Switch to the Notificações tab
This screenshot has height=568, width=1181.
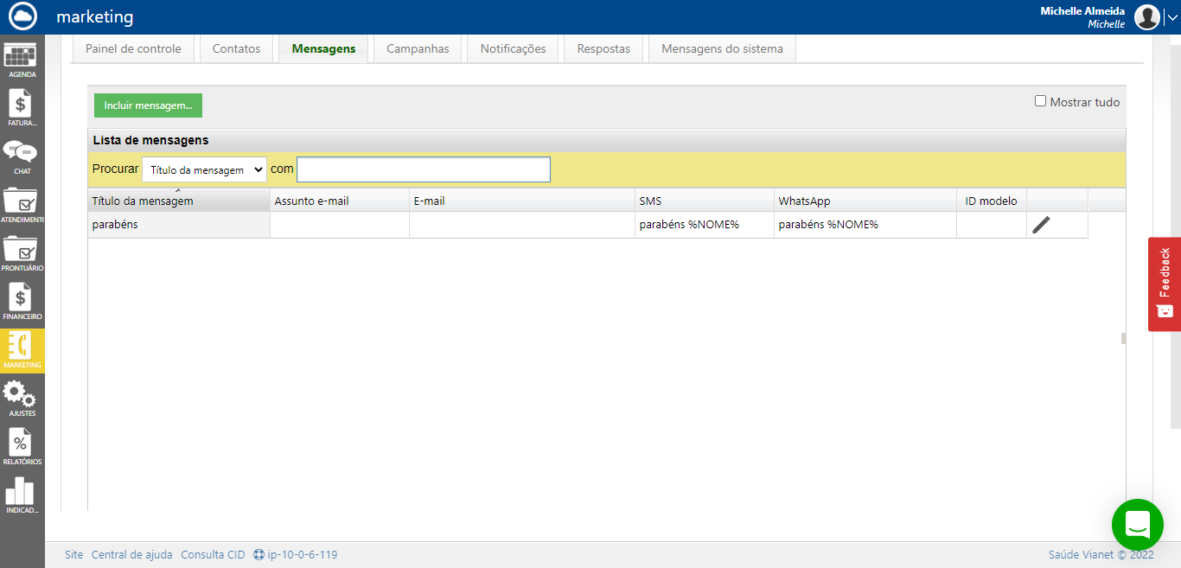pos(514,49)
